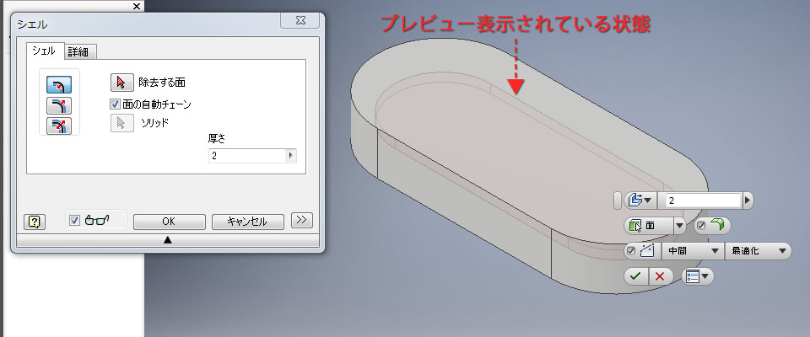The image size is (810, 337).
Task: Expand the 面 selection dropdown arrow
Action: coord(680,226)
